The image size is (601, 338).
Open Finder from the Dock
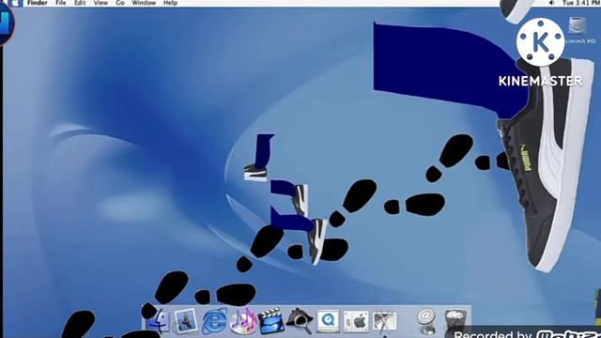[158, 321]
